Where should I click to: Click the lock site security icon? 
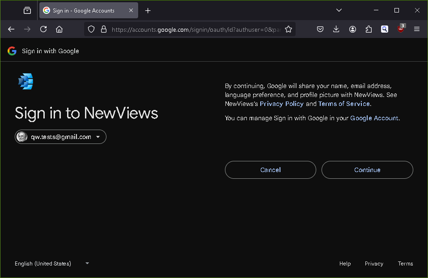tap(104, 29)
